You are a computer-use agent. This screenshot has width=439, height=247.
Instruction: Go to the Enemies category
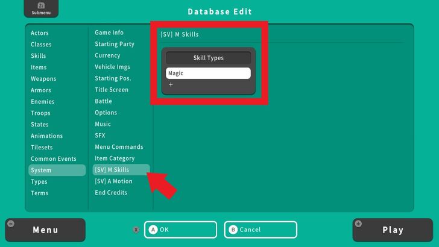(43, 102)
